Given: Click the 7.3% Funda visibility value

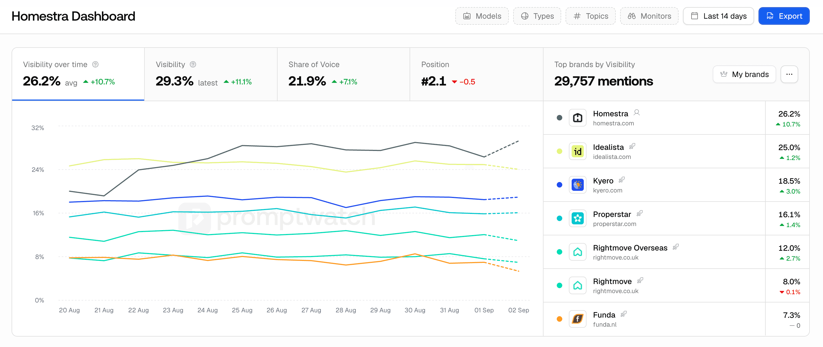Looking at the screenshot, I should pyautogui.click(x=791, y=315).
